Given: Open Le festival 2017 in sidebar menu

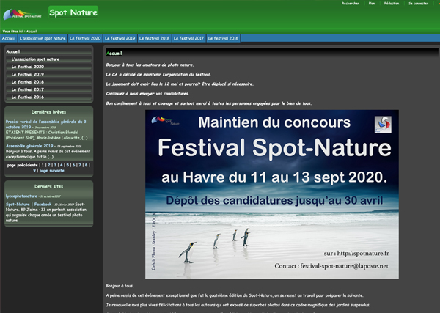Looking at the screenshot, I should 48,89.
